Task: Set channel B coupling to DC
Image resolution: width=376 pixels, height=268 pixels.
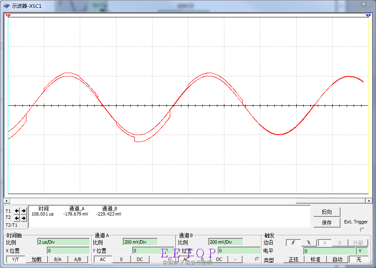Action: (x=219, y=259)
